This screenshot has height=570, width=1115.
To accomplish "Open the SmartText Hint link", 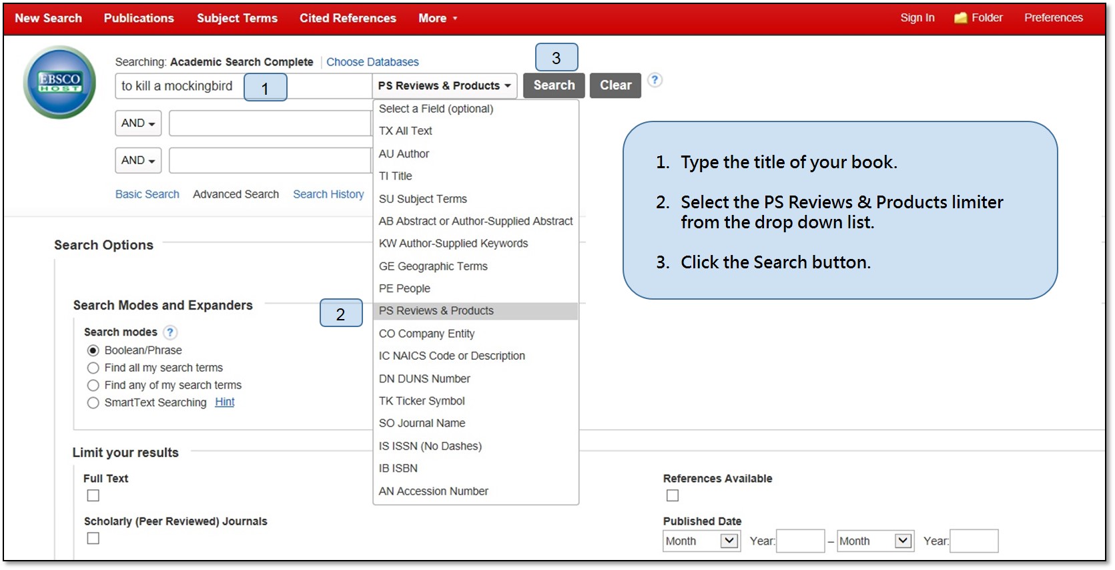I will click(225, 402).
